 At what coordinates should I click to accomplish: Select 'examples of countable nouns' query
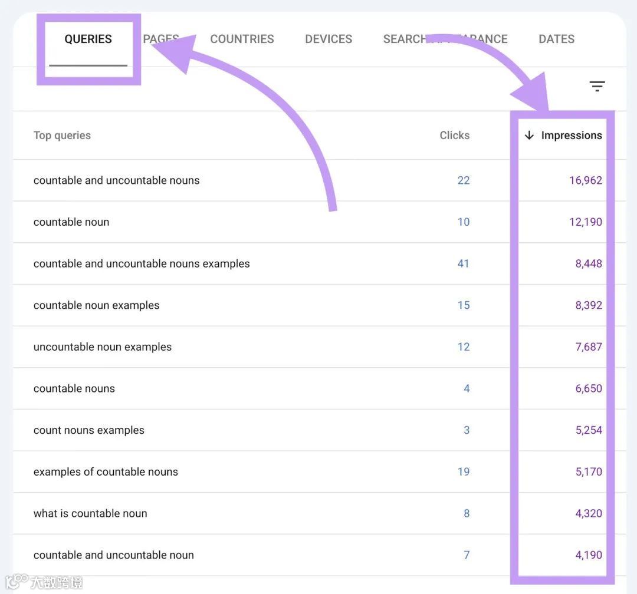coord(106,472)
